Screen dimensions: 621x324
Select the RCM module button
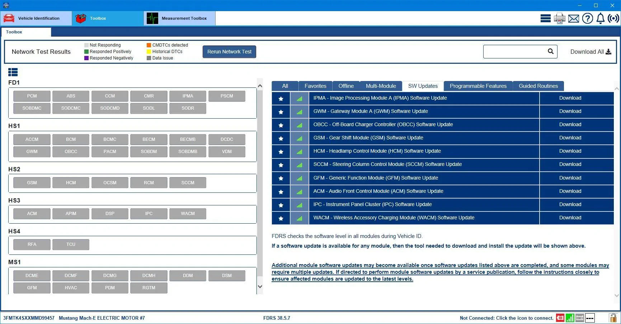click(x=149, y=183)
